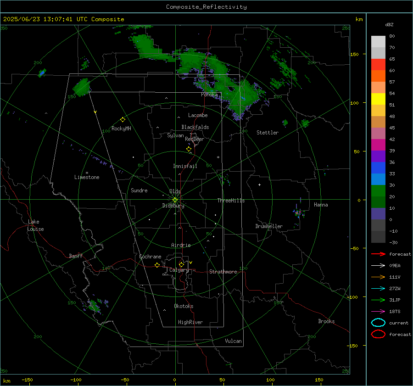The height and width of the screenshot is (386, 413).
Task: Click the Limestone label
Action: [x=87, y=177]
